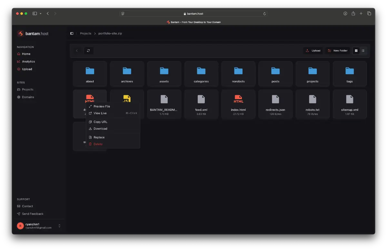387x250 pixels.
Task: Open the index.html file icon
Action: tap(238, 99)
